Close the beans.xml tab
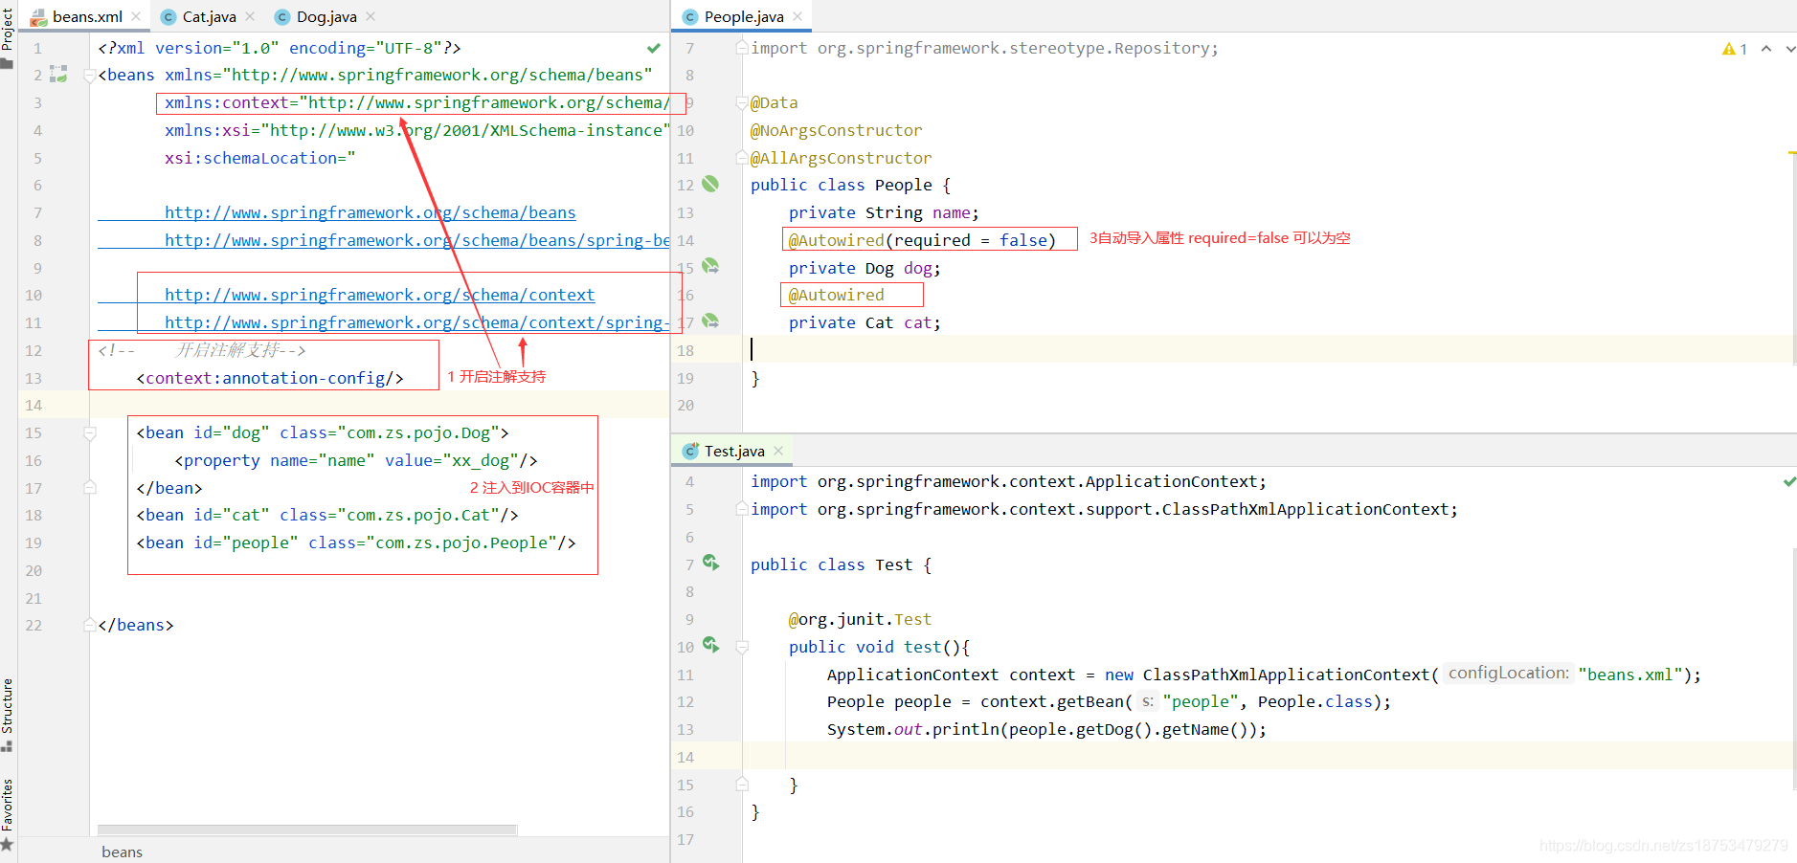This screenshot has height=863, width=1797. pyautogui.click(x=136, y=16)
